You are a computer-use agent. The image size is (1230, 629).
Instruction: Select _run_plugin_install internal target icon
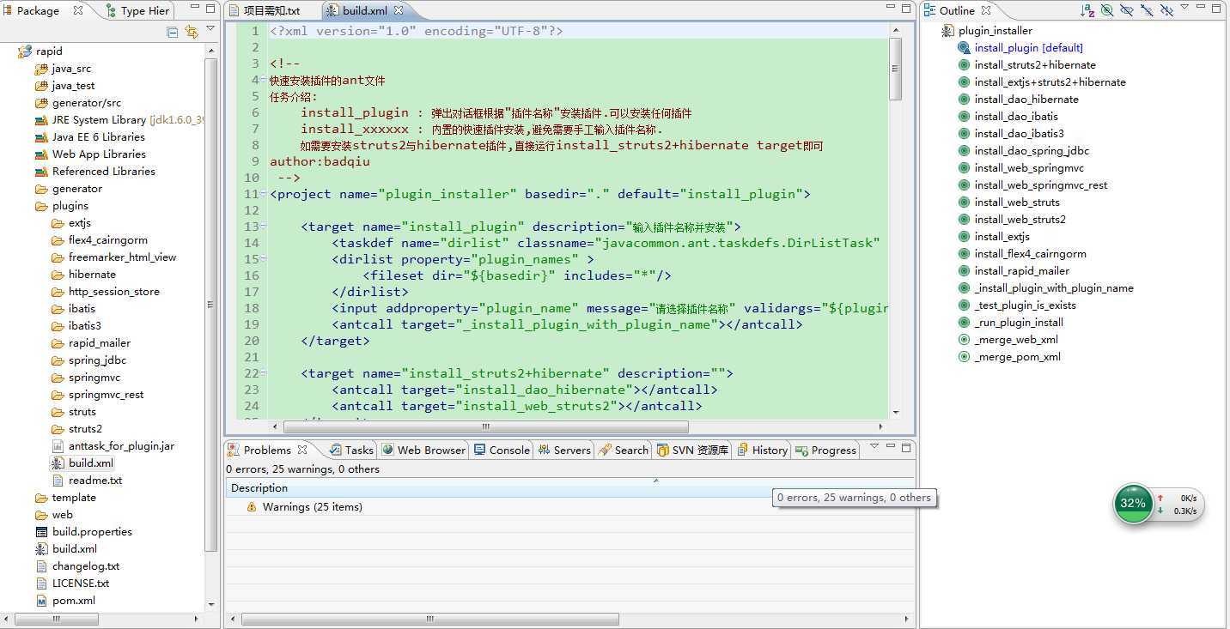point(964,323)
